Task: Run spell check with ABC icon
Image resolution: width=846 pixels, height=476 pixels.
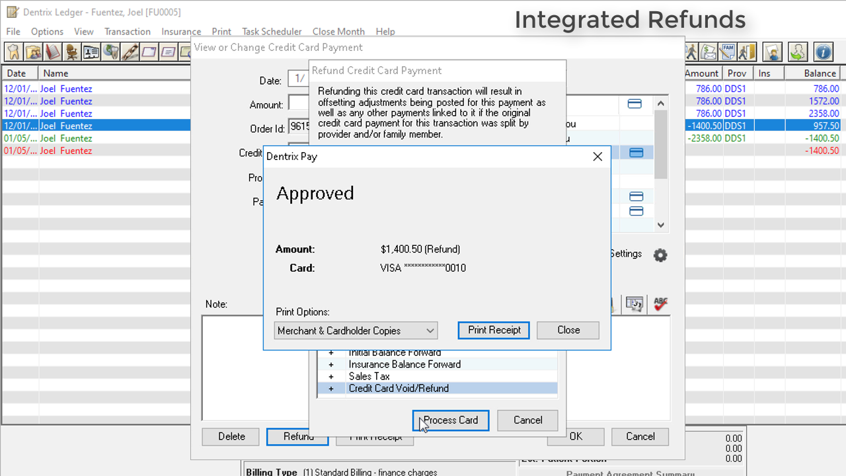Action: 660,304
